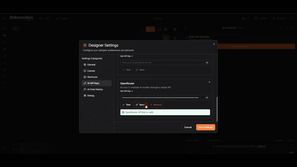Open the history clock icon in sidebar

point(5,83)
